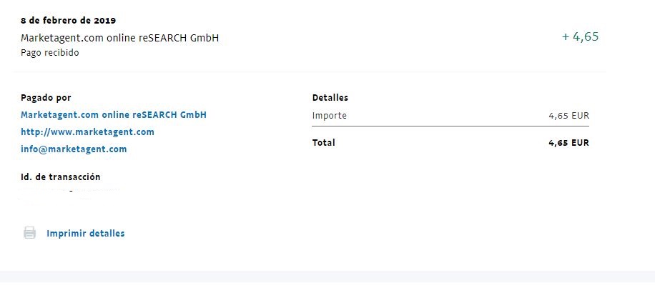
Task: Click the printer icon
Action: [x=29, y=233]
